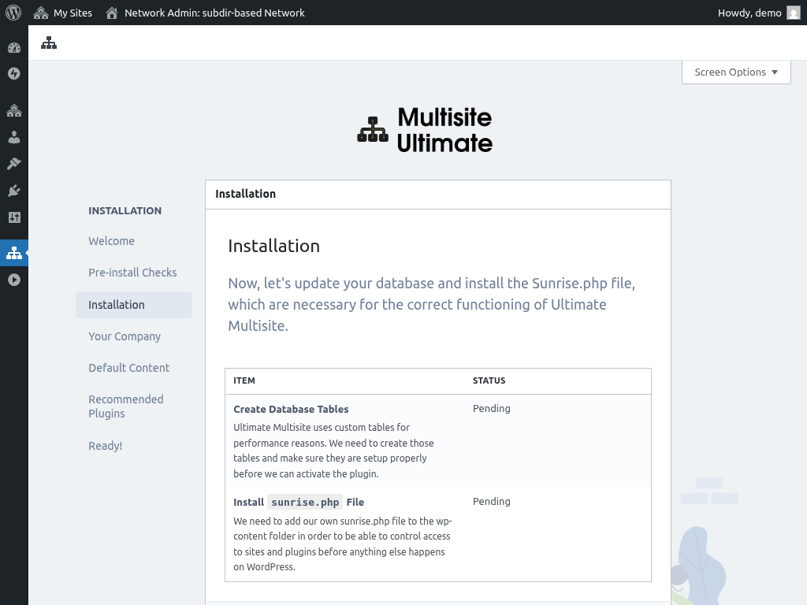Click the user avatar in admin bar
Image resolution: width=807 pixels, height=605 pixels.
point(794,13)
